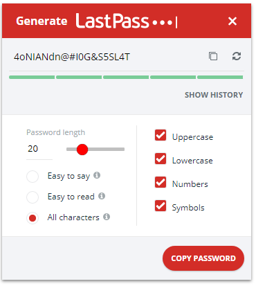Click the COPY PASSWORD button
This screenshot has width=256, height=286.
coord(203,258)
